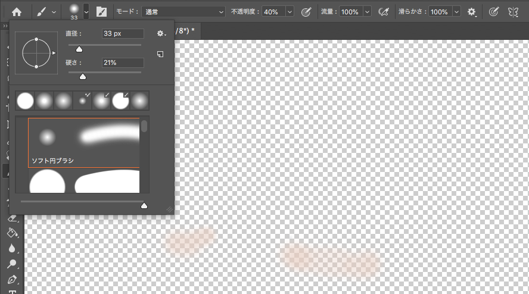Open the モード blending mode dropdown
The height and width of the screenshot is (294, 529).
click(x=183, y=12)
